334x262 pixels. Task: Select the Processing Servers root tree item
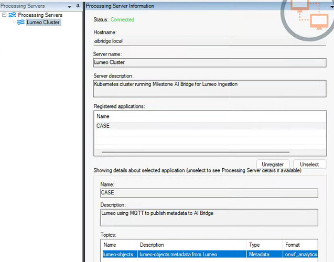[x=40, y=15]
